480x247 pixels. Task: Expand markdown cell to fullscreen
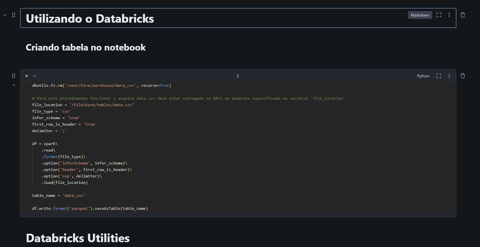coord(439,15)
